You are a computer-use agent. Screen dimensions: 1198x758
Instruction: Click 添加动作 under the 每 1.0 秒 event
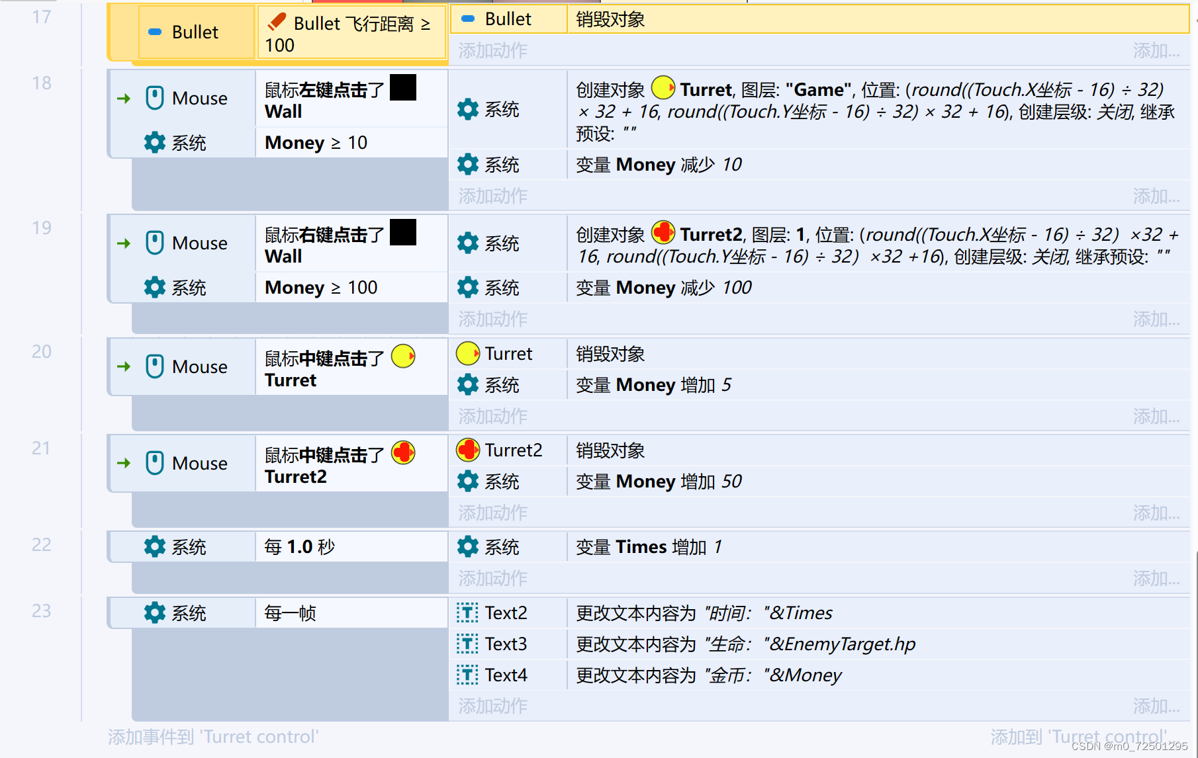point(491,578)
